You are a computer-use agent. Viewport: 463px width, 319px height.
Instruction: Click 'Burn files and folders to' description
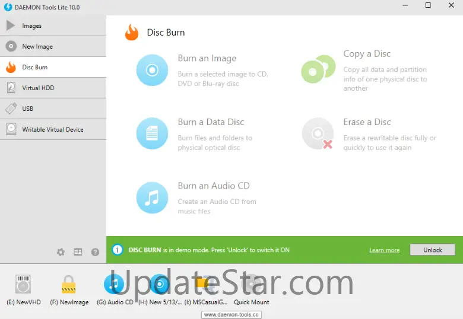(215, 143)
